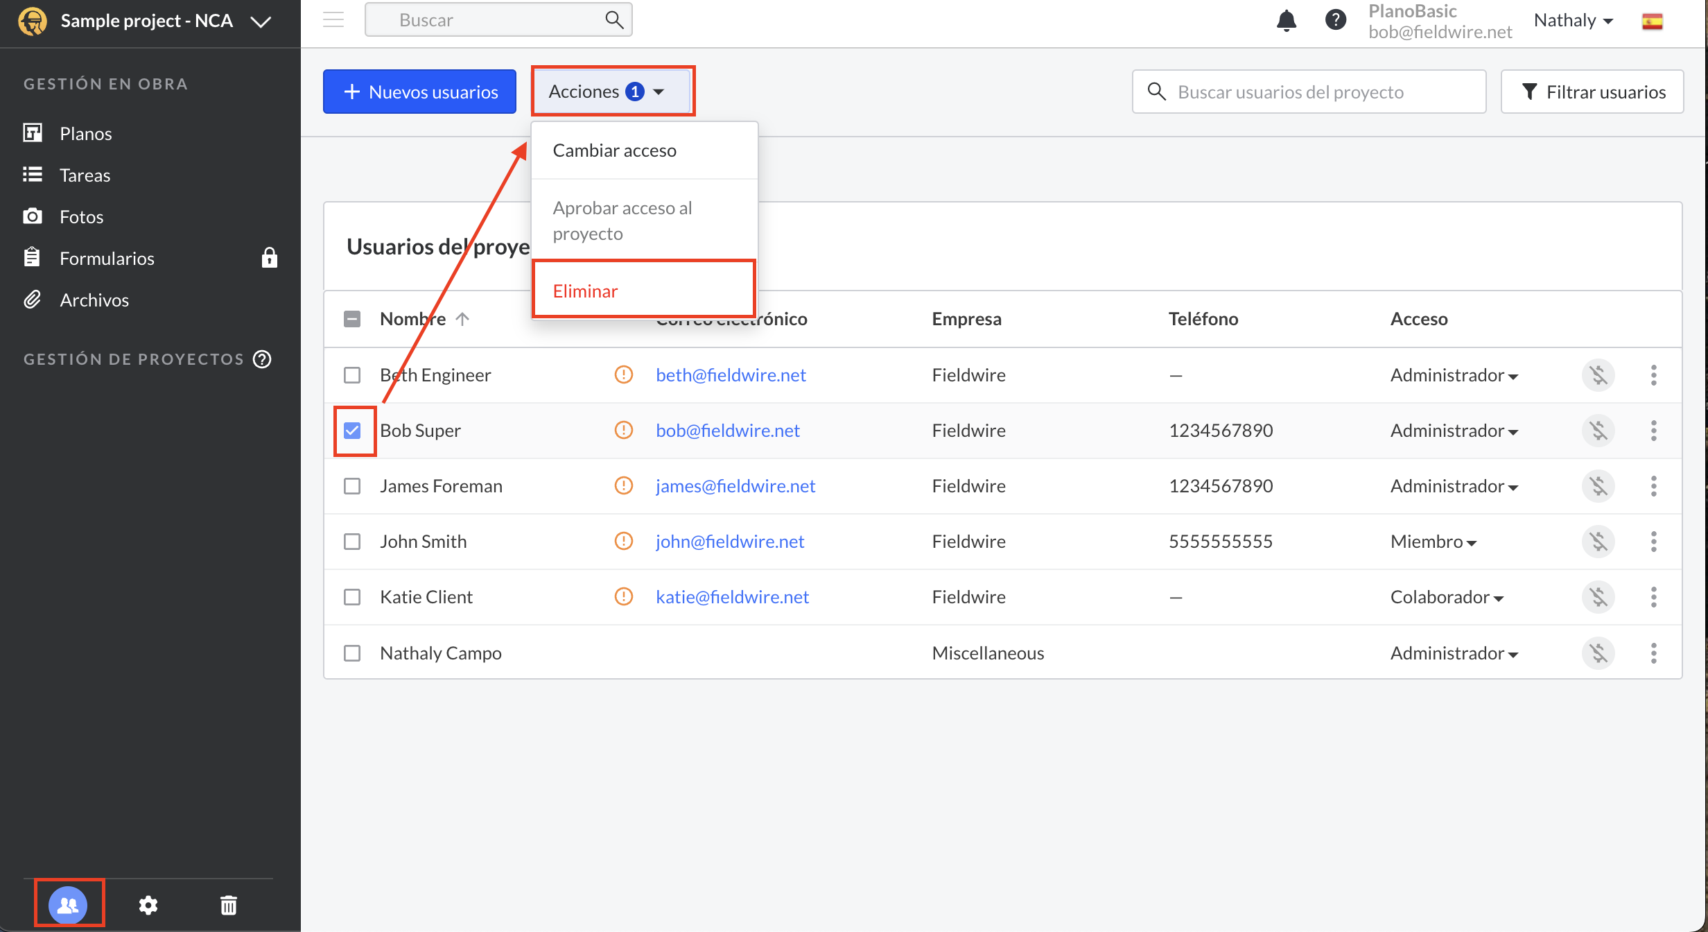Open the Tareas list in the sidebar
This screenshot has height=932, width=1708.
click(85, 175)
